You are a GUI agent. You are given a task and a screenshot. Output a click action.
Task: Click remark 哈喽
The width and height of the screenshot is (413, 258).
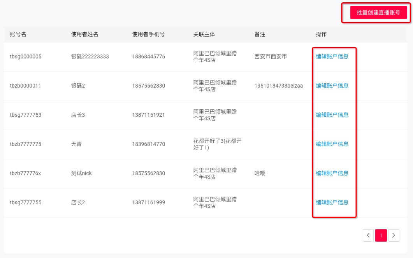point(260,173)
